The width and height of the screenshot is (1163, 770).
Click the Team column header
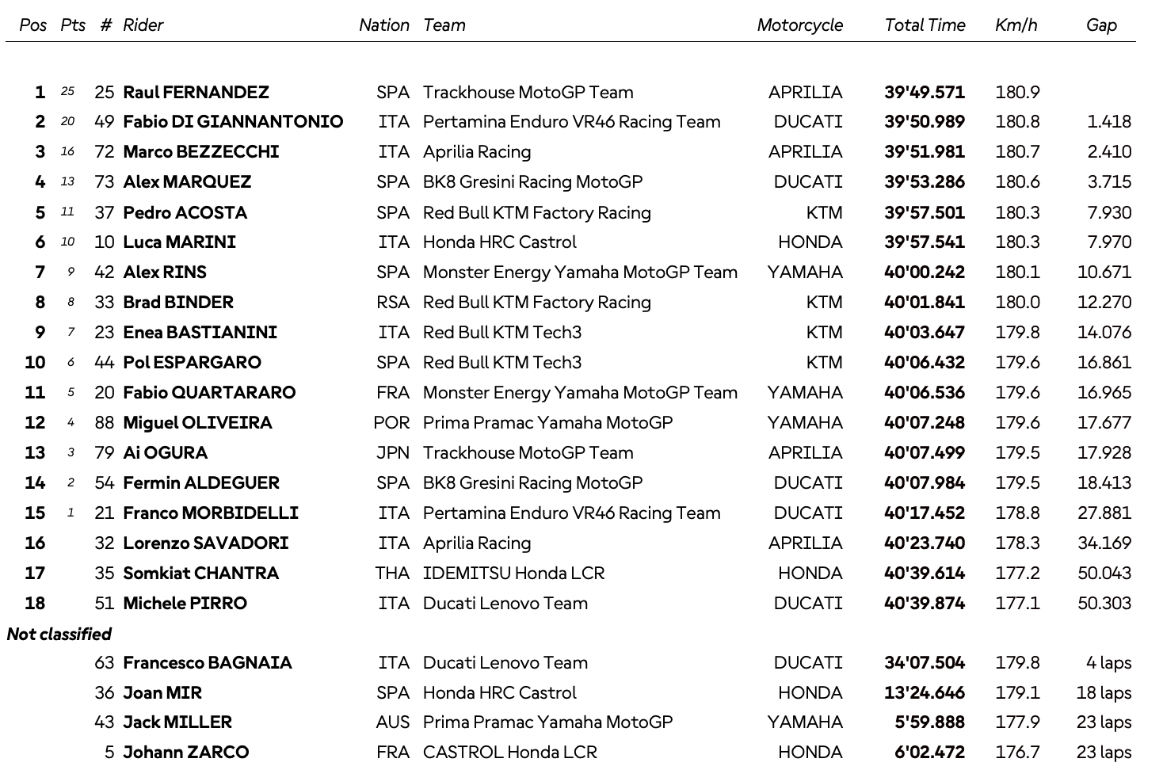[x=444, y=25]
